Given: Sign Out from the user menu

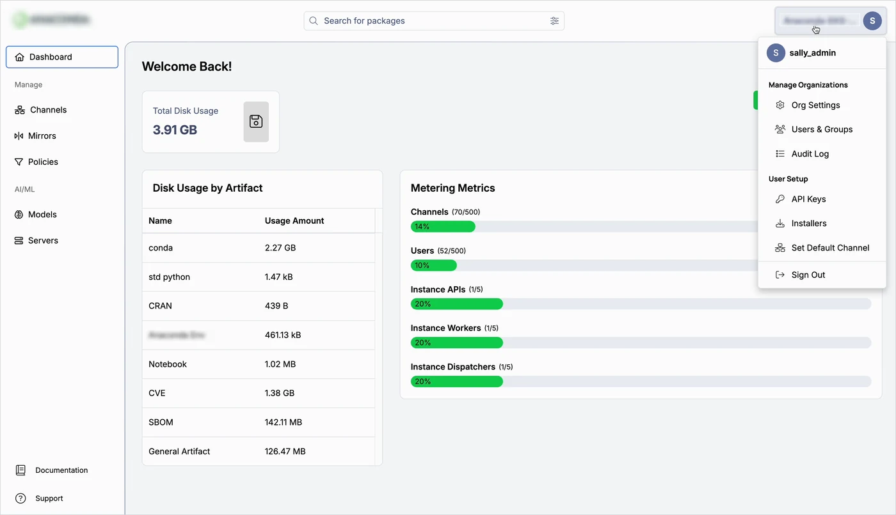Looking at the screenshot, I should pos(822,275).
